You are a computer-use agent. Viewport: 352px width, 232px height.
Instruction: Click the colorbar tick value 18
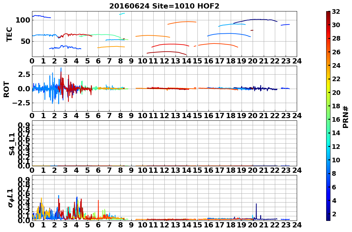(x=336, y=106)
